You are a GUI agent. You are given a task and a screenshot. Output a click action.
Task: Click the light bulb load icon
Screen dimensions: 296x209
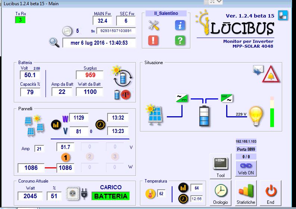(x=256, y=116)
